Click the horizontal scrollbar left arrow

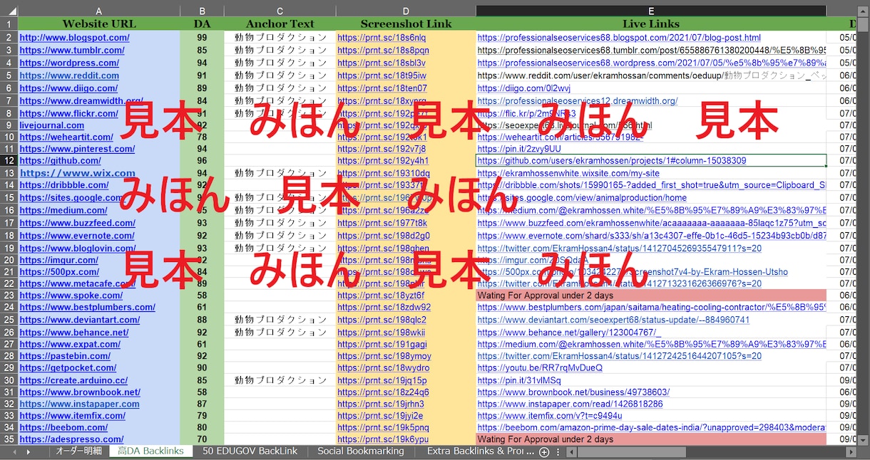[571, 452]
